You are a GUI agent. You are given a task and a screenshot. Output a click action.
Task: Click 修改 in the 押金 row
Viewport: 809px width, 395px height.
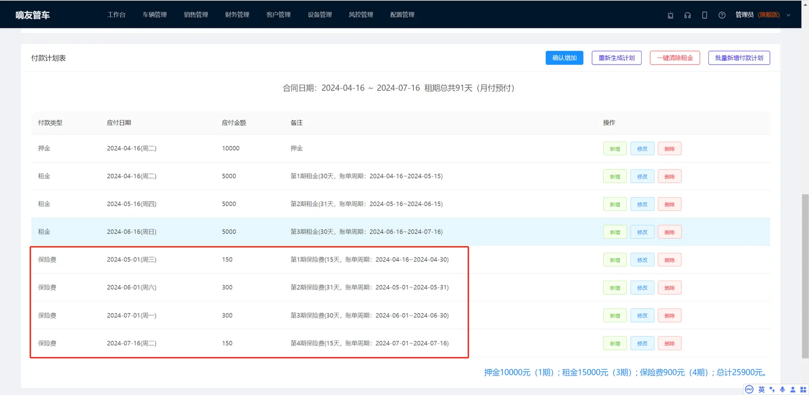(642, 149)
